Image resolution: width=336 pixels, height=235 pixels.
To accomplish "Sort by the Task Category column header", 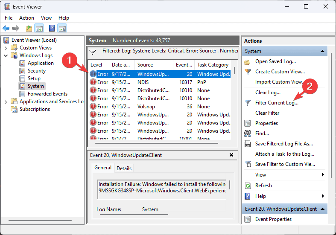I will click(213, 65).
